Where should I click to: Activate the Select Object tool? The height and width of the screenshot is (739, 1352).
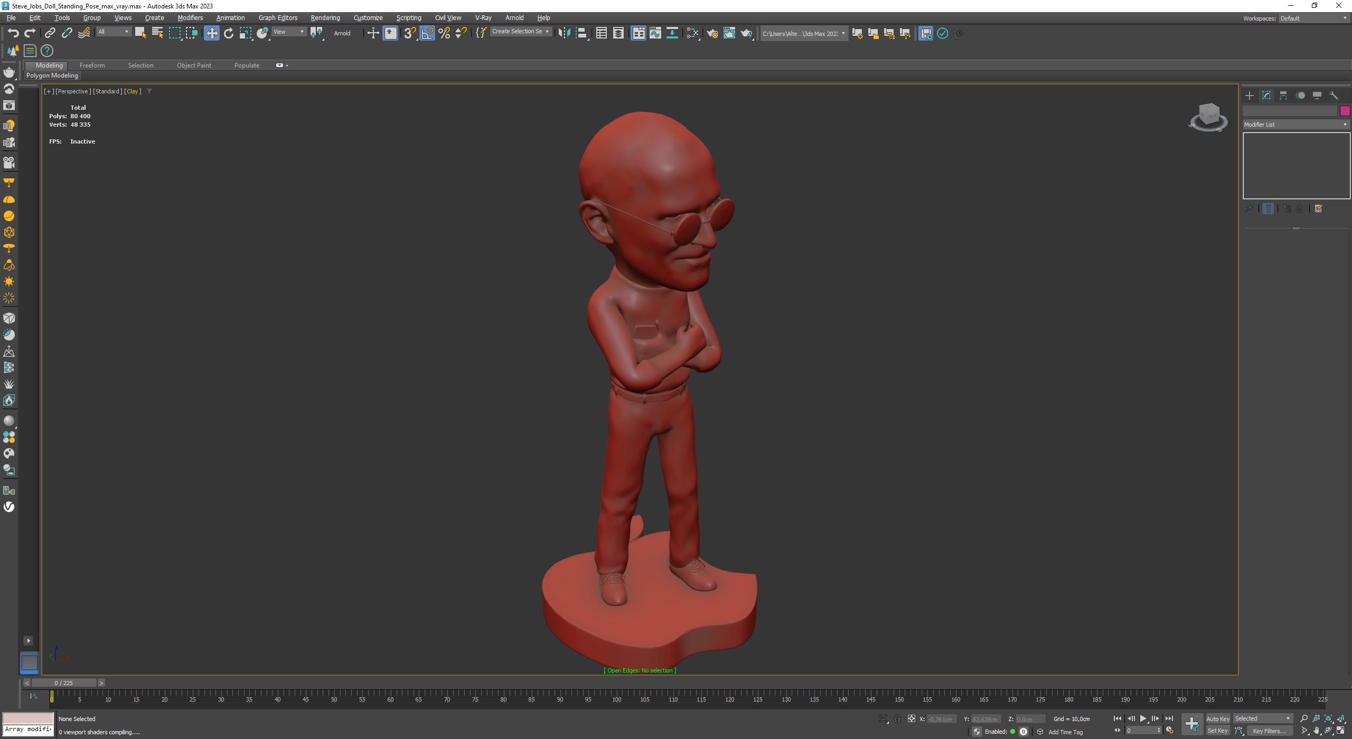coord(140,33)
